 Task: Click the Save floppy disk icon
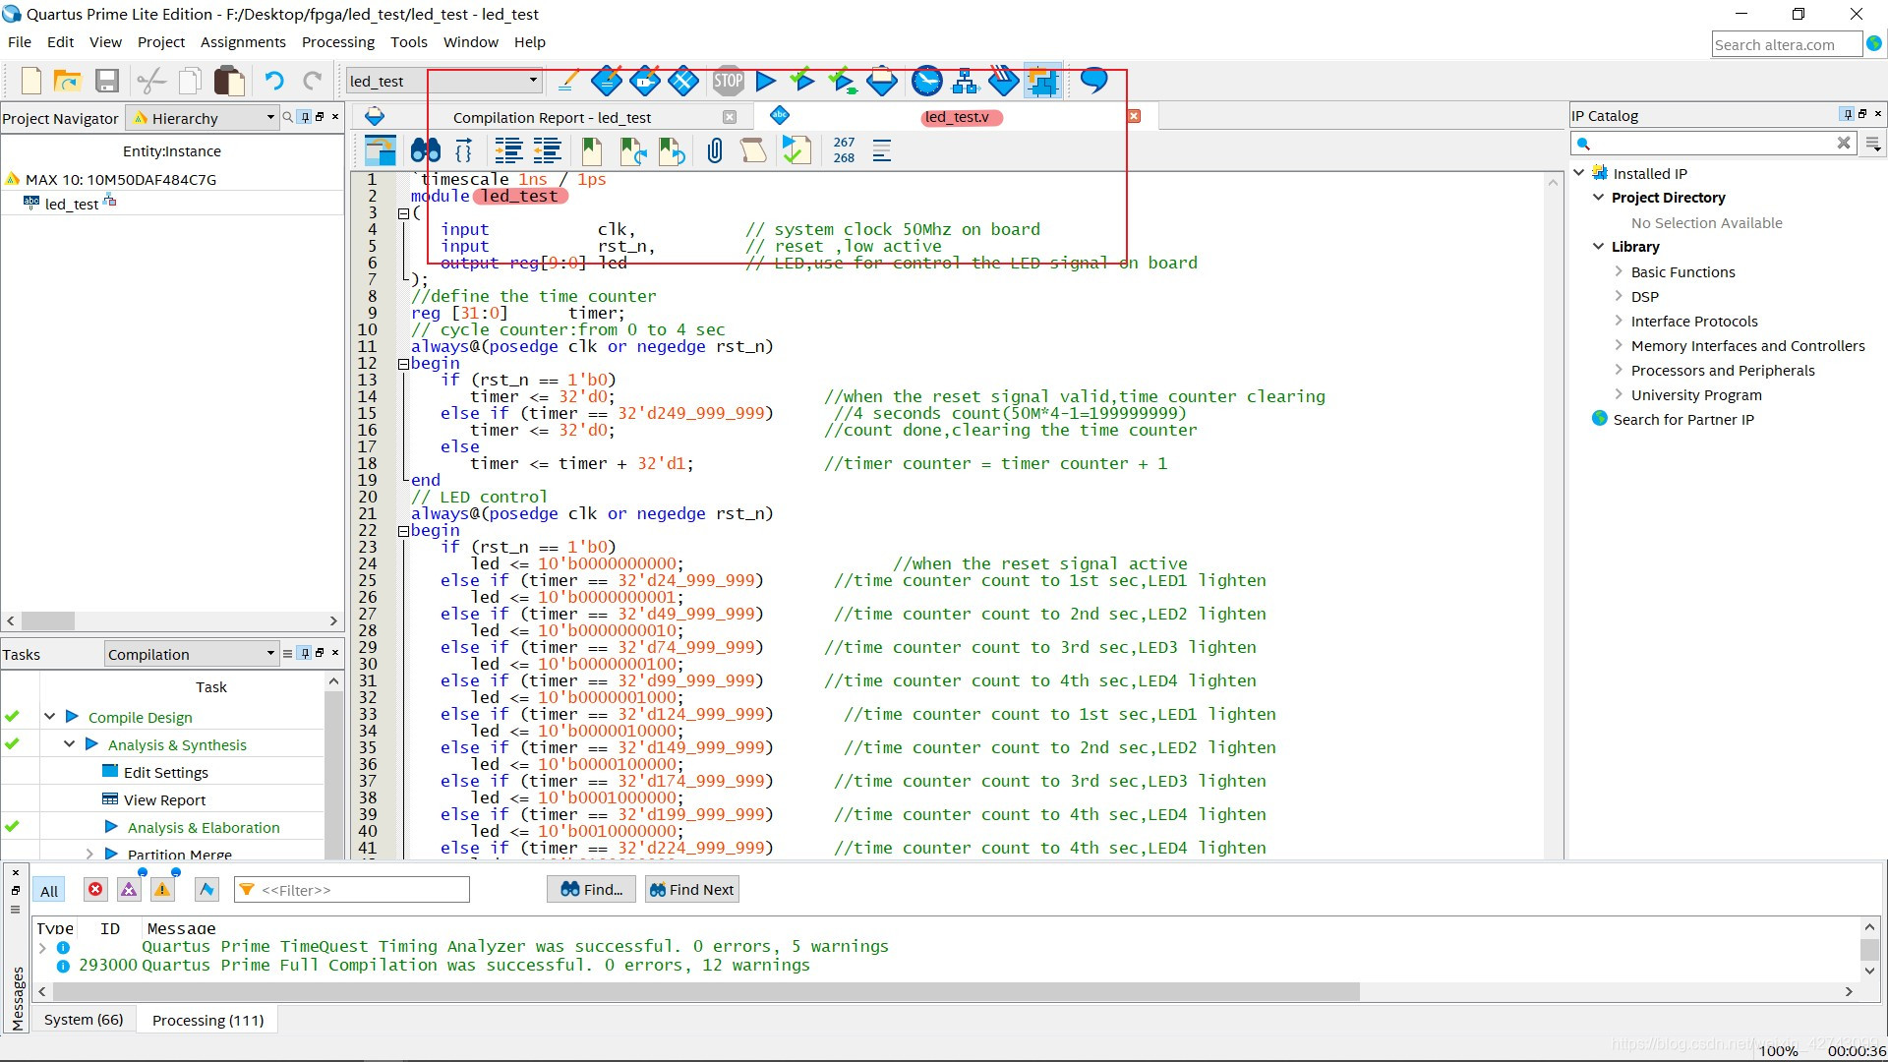pos(107,81)
